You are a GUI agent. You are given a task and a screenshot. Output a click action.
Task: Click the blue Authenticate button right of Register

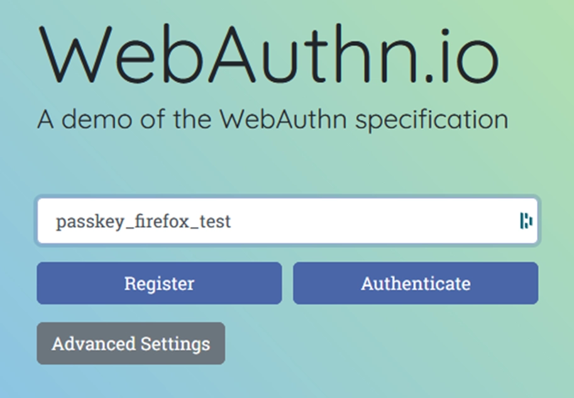(416, 283)
